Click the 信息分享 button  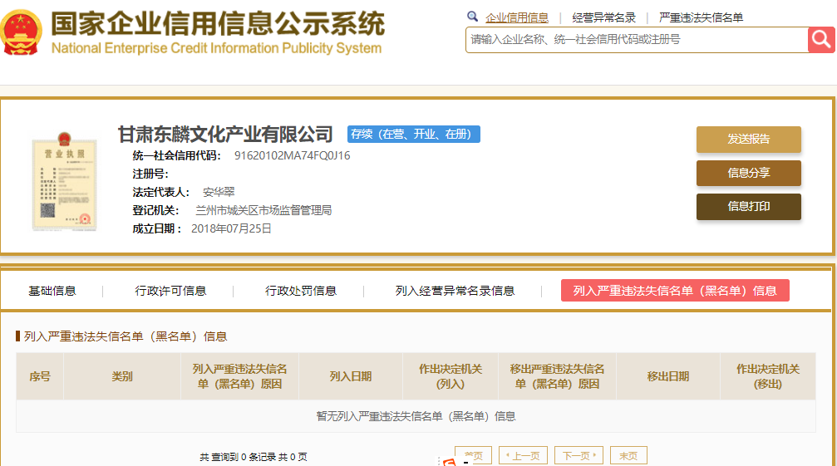coord(748,173)
